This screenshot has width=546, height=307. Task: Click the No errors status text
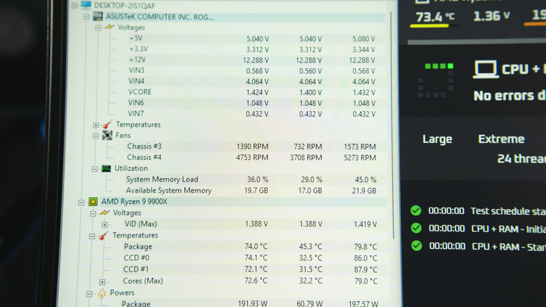coord(510,96)
